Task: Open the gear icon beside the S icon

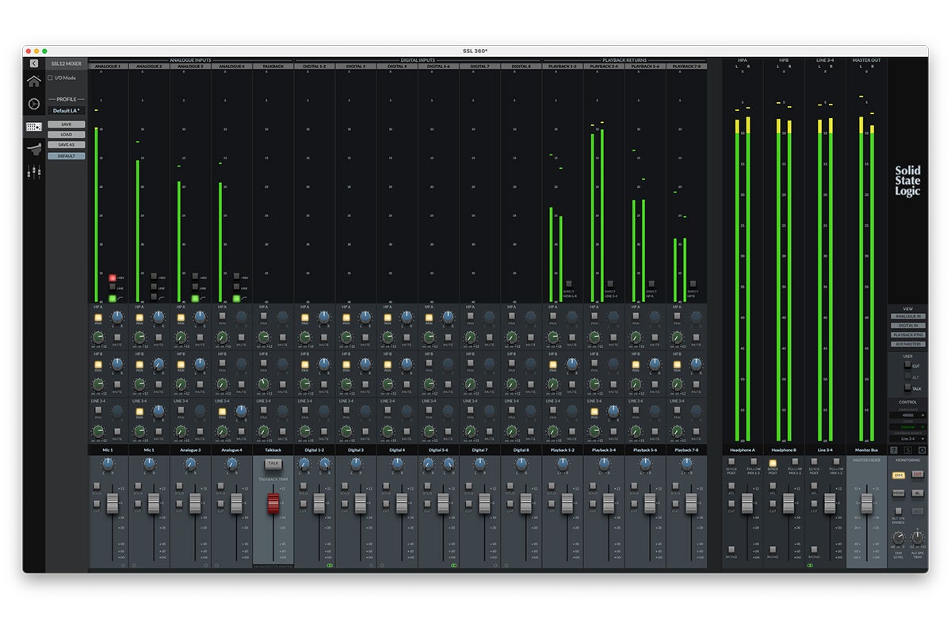Action: pos(922,449)
